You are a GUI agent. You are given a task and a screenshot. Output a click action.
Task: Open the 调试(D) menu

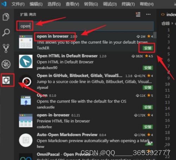click(x=110, y=4)
